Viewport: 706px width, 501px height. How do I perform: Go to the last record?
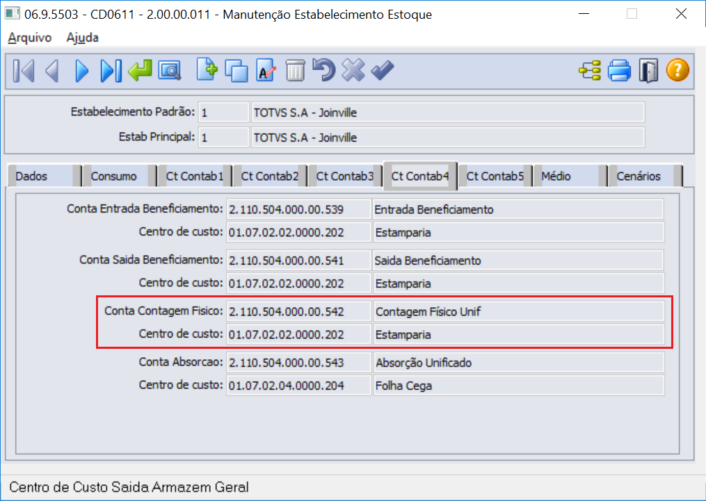pos(111,71)
